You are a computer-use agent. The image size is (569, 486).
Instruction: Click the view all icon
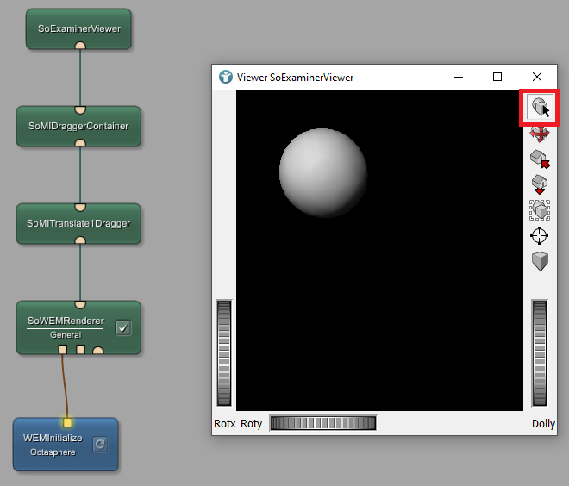pos(540,209)
